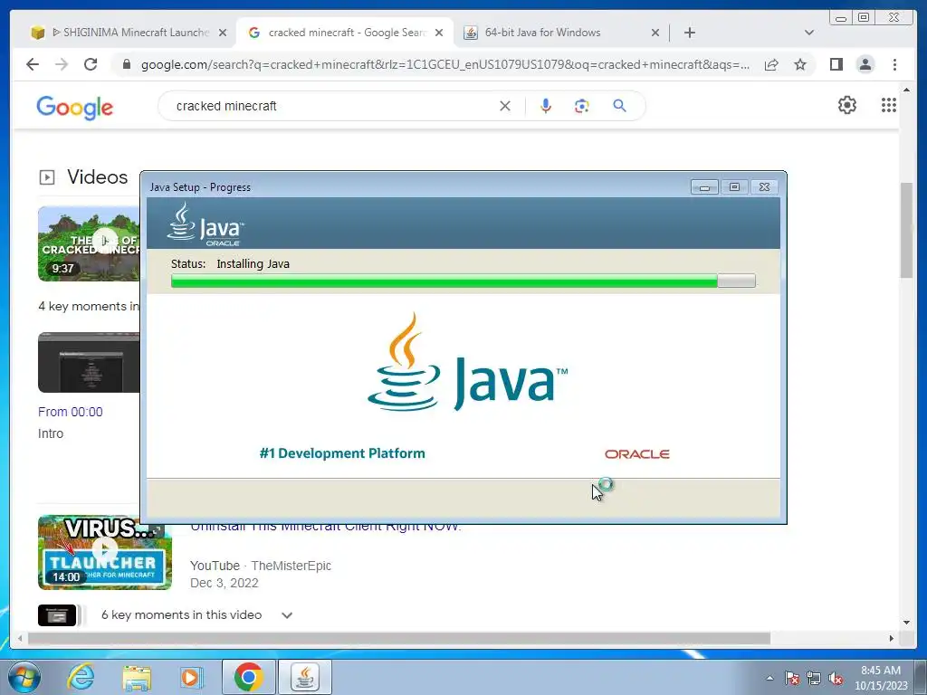View site security lock information
Image resolution: width=927 pixels, height=695 pixels.
[x=126, y=64]
